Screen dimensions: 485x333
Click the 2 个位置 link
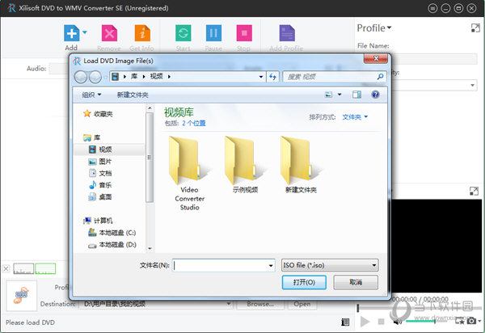[x=194, y=123]
